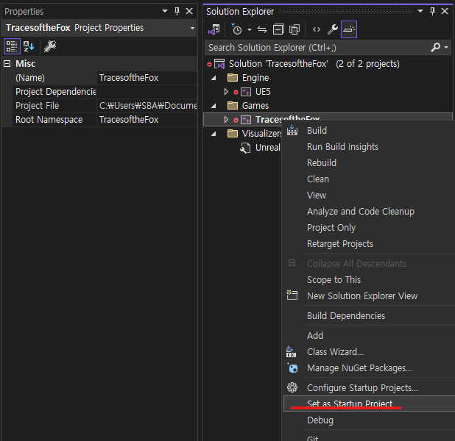
Task: Select the Solution 'TracesoftheFox' root node
Action: (x=314, y=64)
